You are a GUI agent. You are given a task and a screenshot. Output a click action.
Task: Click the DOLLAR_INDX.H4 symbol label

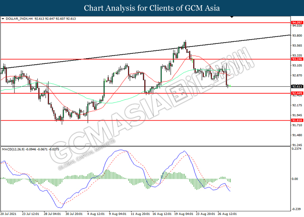pos(19,19)
